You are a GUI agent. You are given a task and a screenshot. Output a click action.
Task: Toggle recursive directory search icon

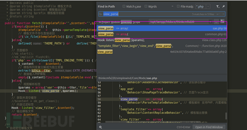coord(222,22)
